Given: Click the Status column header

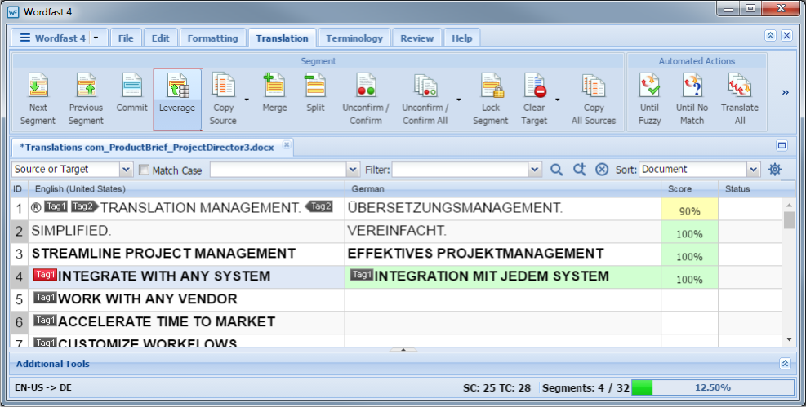Looking at the screenshot, I should click(x=737, y=189).
